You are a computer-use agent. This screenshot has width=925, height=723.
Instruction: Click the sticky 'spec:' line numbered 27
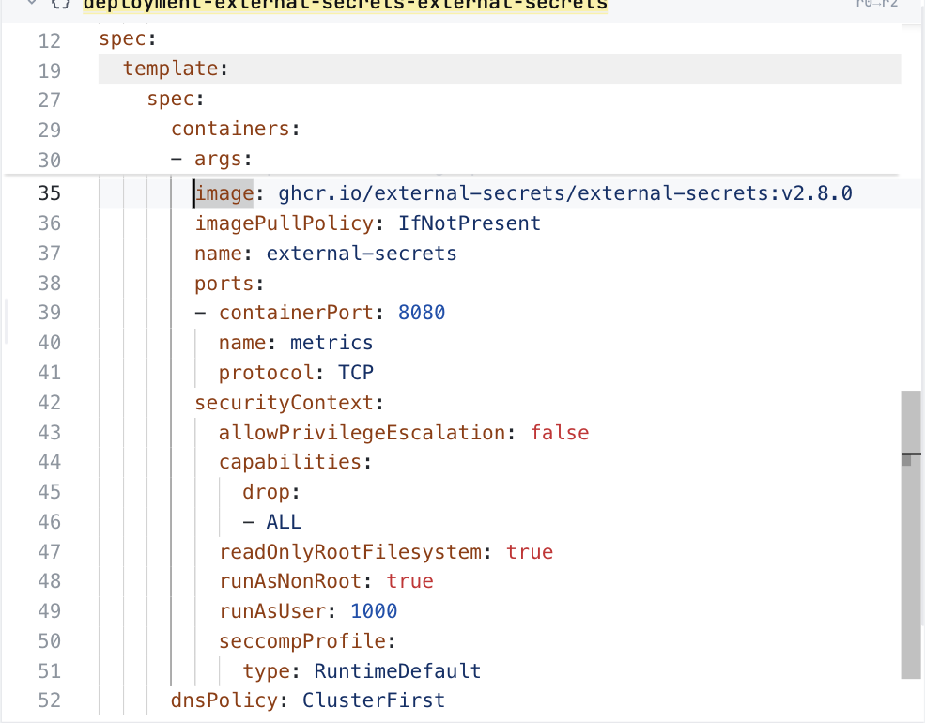point(176,100)
